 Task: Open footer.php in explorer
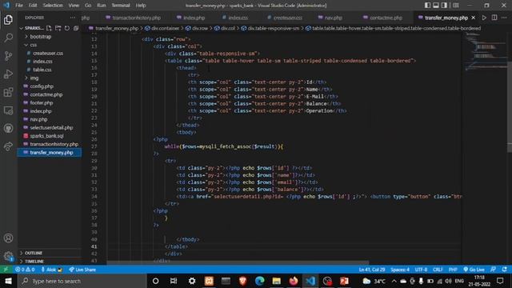coord(41,103)
